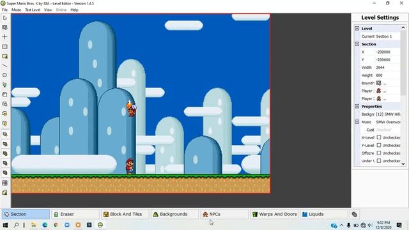Click the X value field -200000

coord(387,52)
